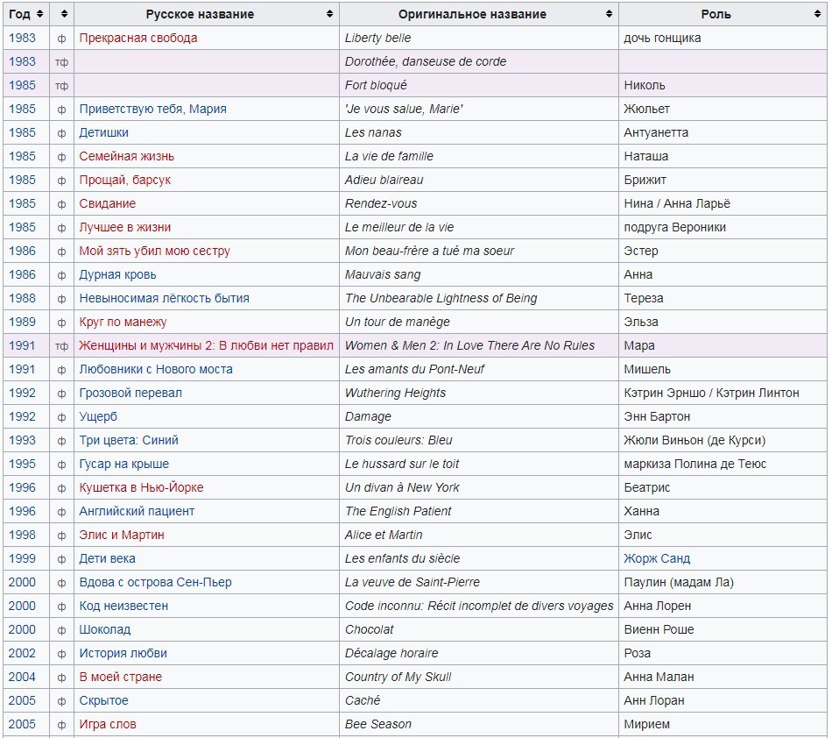The image size is (832, 738).
Task: Open the Приветствую тебя, Мария link
Action: 152,109
